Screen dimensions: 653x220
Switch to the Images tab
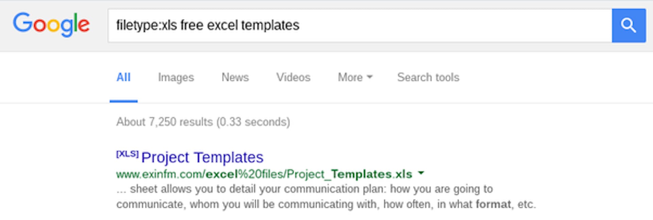tap(176, 78)
